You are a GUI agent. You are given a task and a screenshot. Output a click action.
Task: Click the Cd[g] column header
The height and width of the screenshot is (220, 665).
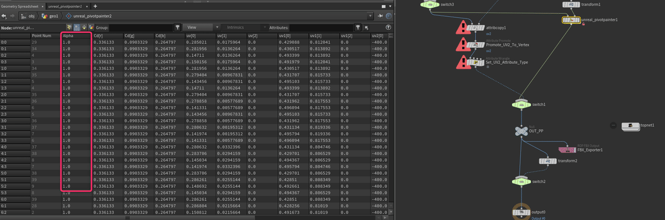coord(138,35)
